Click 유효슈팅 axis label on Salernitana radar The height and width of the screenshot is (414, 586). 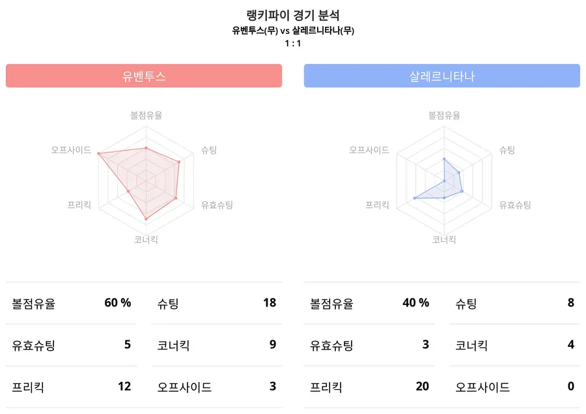point(515,205)
